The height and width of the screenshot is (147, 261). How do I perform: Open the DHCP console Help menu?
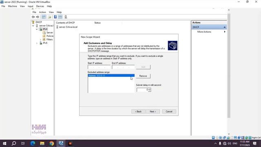(x=59, y=12)
